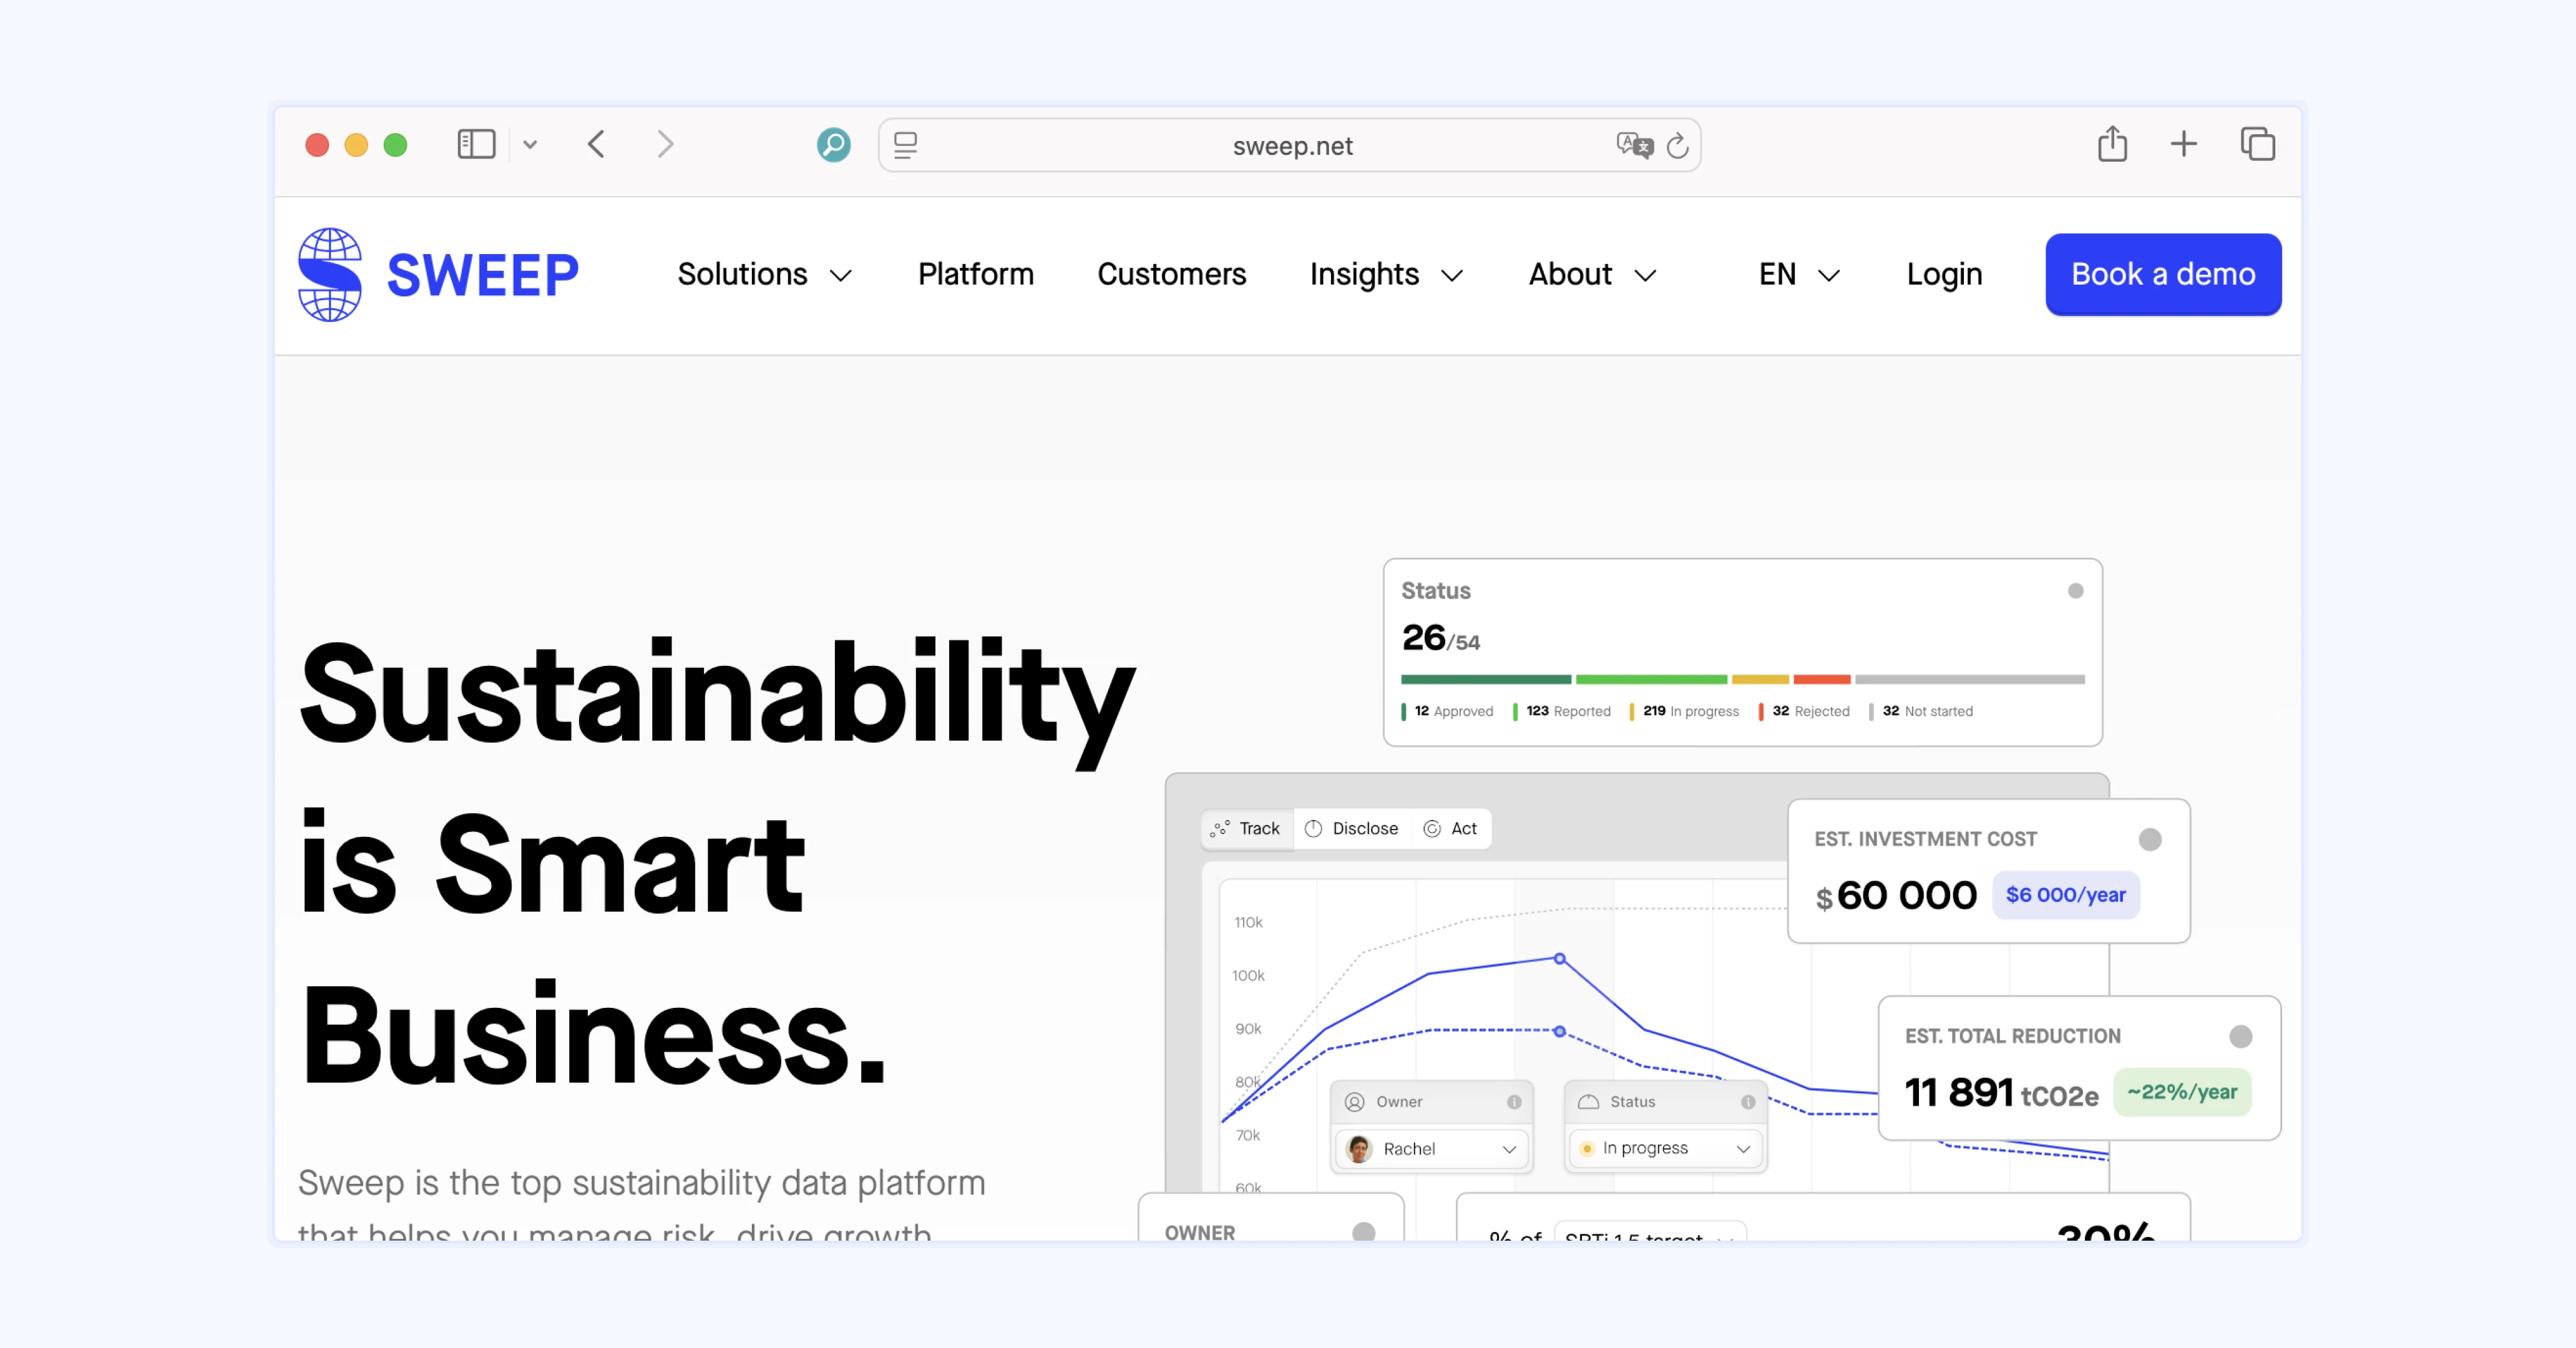The width and height of the screenshot is (2576, 1348).
Task: Click the dark green Approved progress segment
Action: point(1486,679)
